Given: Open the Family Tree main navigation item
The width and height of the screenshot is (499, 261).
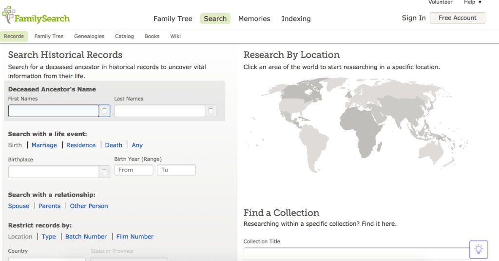Looking at the screenshot, I should pyautogui.click(x=173, y=19).
